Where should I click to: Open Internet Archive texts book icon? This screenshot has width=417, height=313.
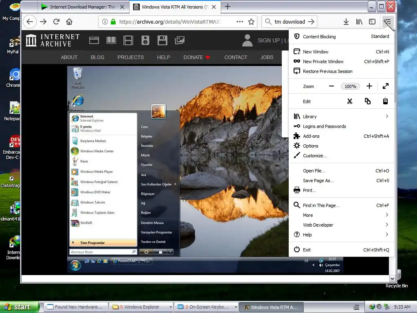pos(111,40)
